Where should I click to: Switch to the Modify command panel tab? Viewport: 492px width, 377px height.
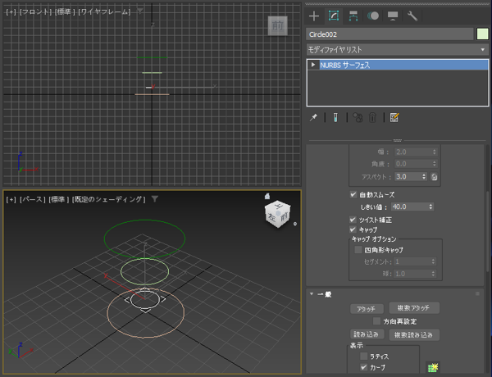point(334,16)
